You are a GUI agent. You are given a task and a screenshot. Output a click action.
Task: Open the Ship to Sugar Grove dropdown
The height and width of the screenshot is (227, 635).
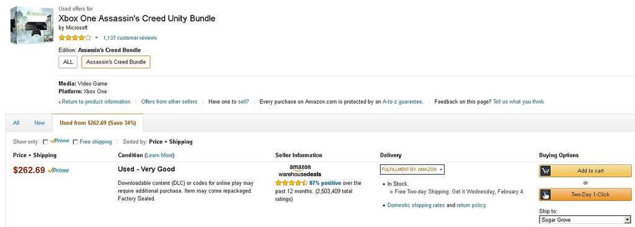tap(585, 220)
